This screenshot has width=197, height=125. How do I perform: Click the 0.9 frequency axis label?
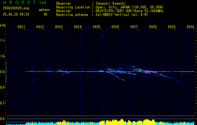[2, 72]
